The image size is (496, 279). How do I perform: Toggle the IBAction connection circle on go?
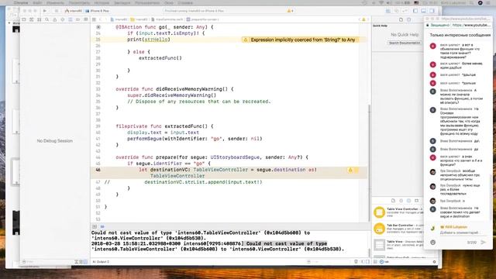98,27
